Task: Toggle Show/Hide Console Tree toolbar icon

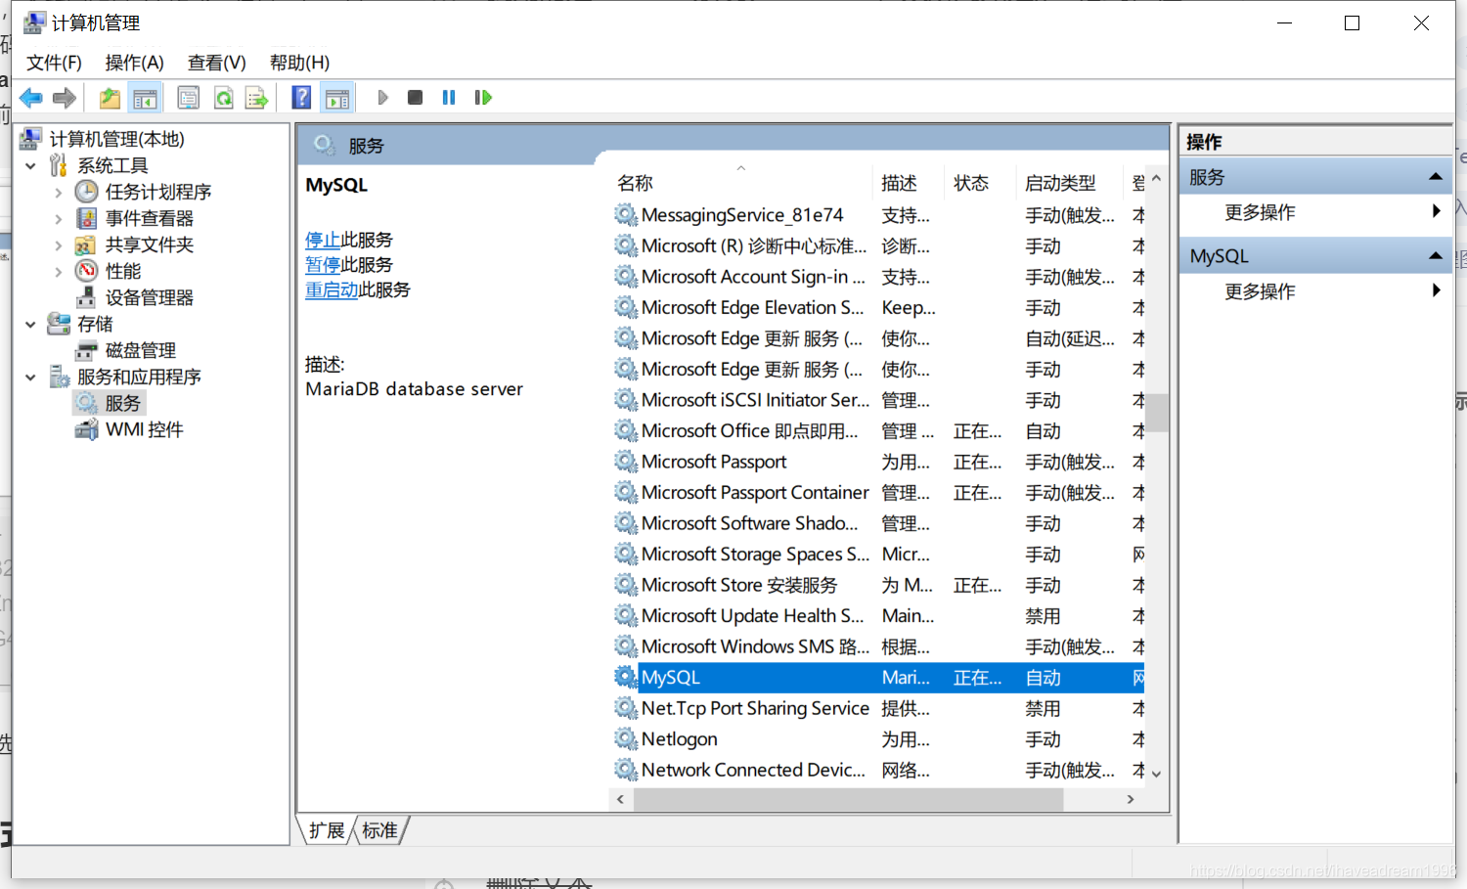Action: click(145, 98)
